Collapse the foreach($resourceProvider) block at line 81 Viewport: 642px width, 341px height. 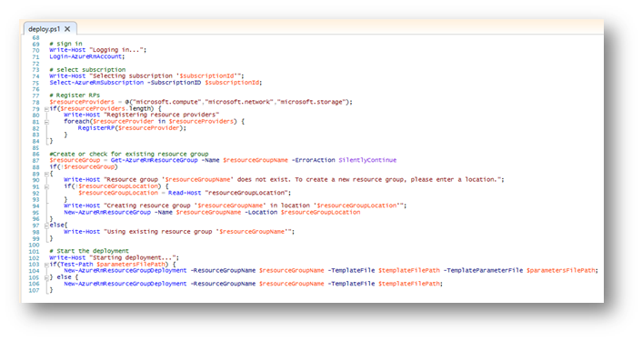click(x=46, y=122)
